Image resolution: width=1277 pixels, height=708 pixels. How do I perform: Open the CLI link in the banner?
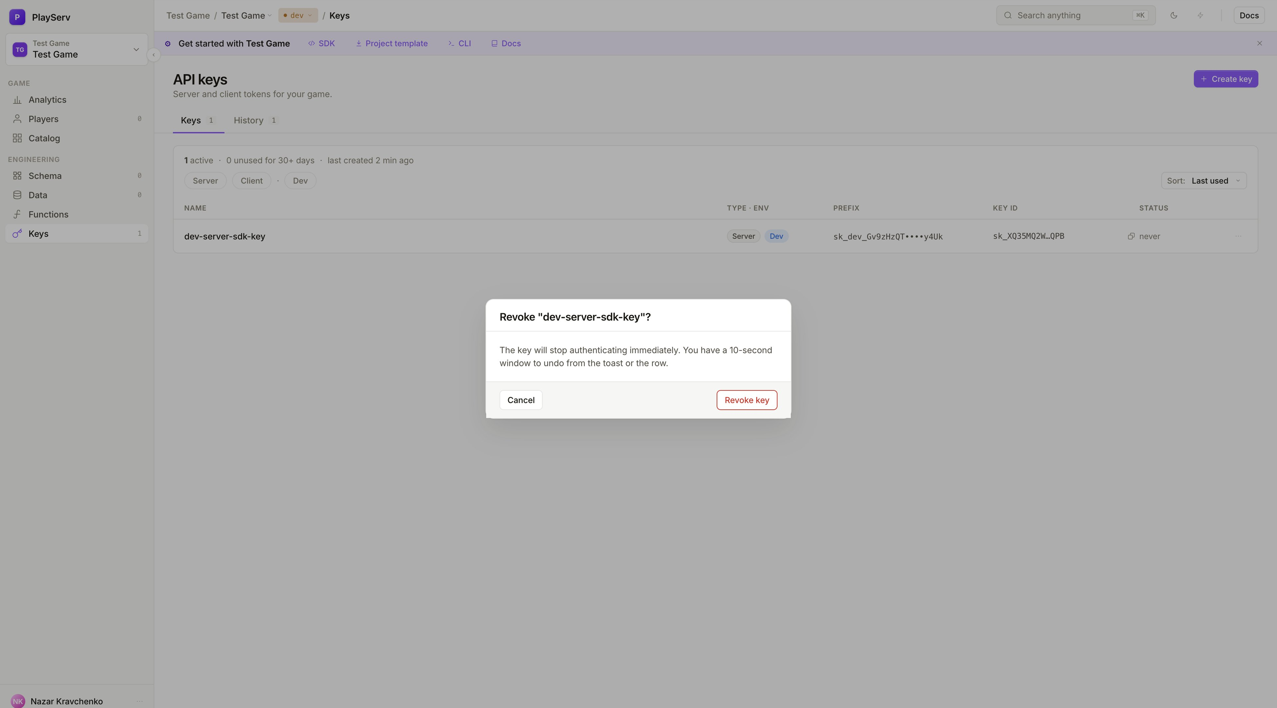pos(460,44)
